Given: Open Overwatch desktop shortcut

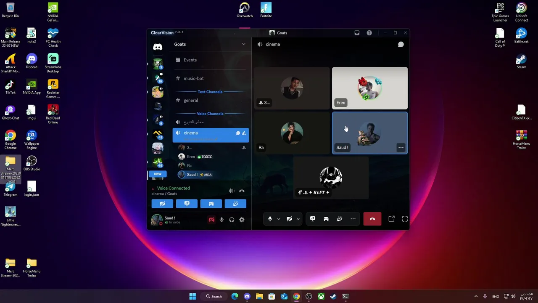Looking at the screenshot, I should click(245, 11).
